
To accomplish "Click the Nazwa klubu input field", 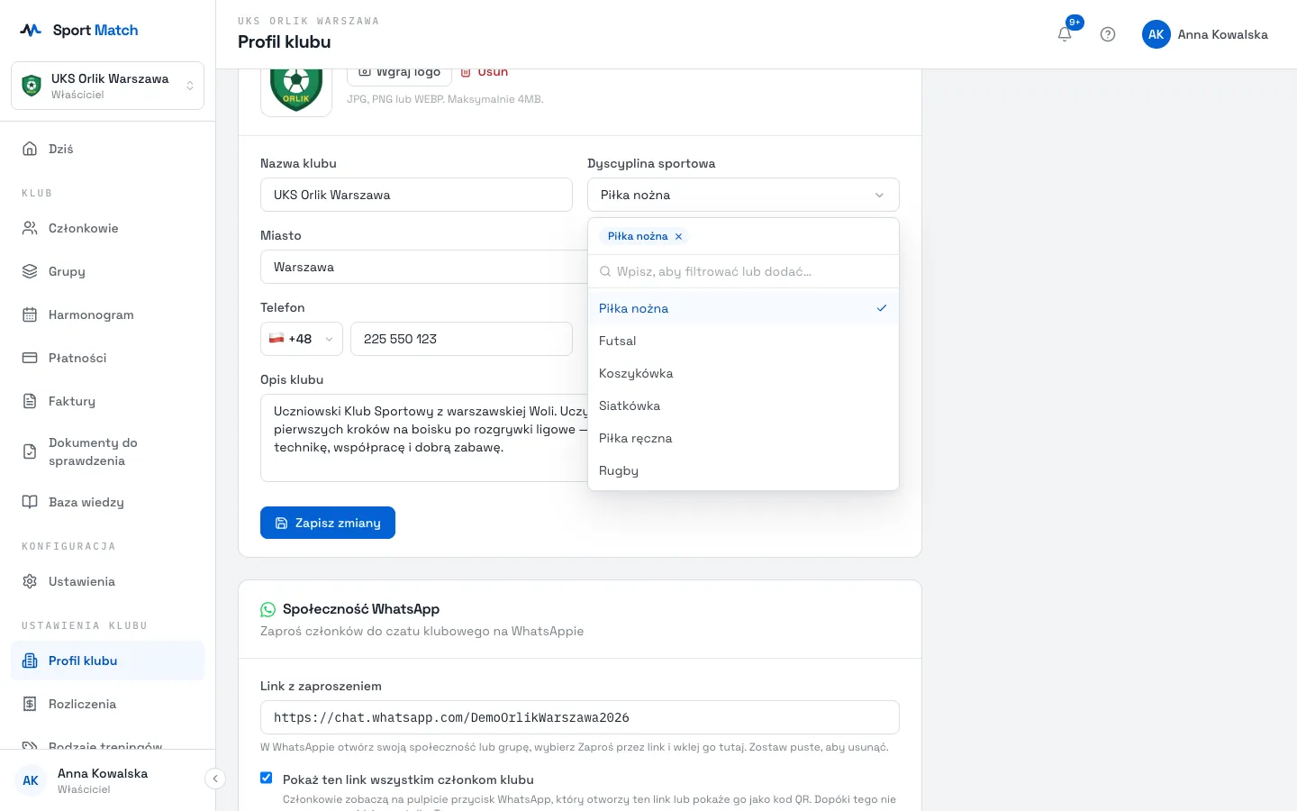I will tap(416, 195).
